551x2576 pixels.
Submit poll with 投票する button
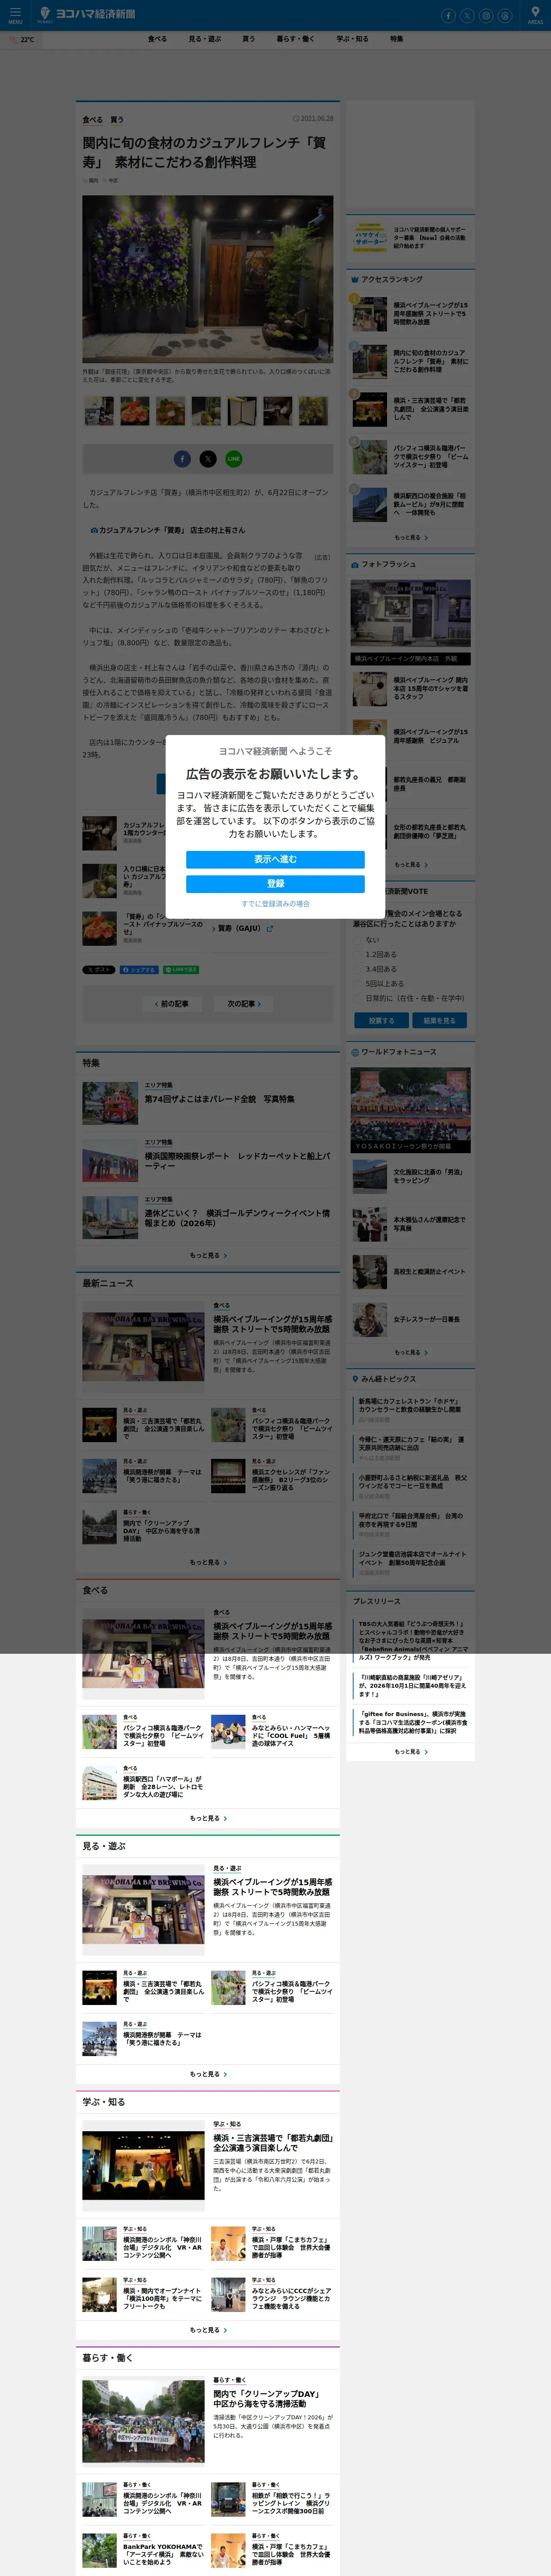tap(381, 1021)
